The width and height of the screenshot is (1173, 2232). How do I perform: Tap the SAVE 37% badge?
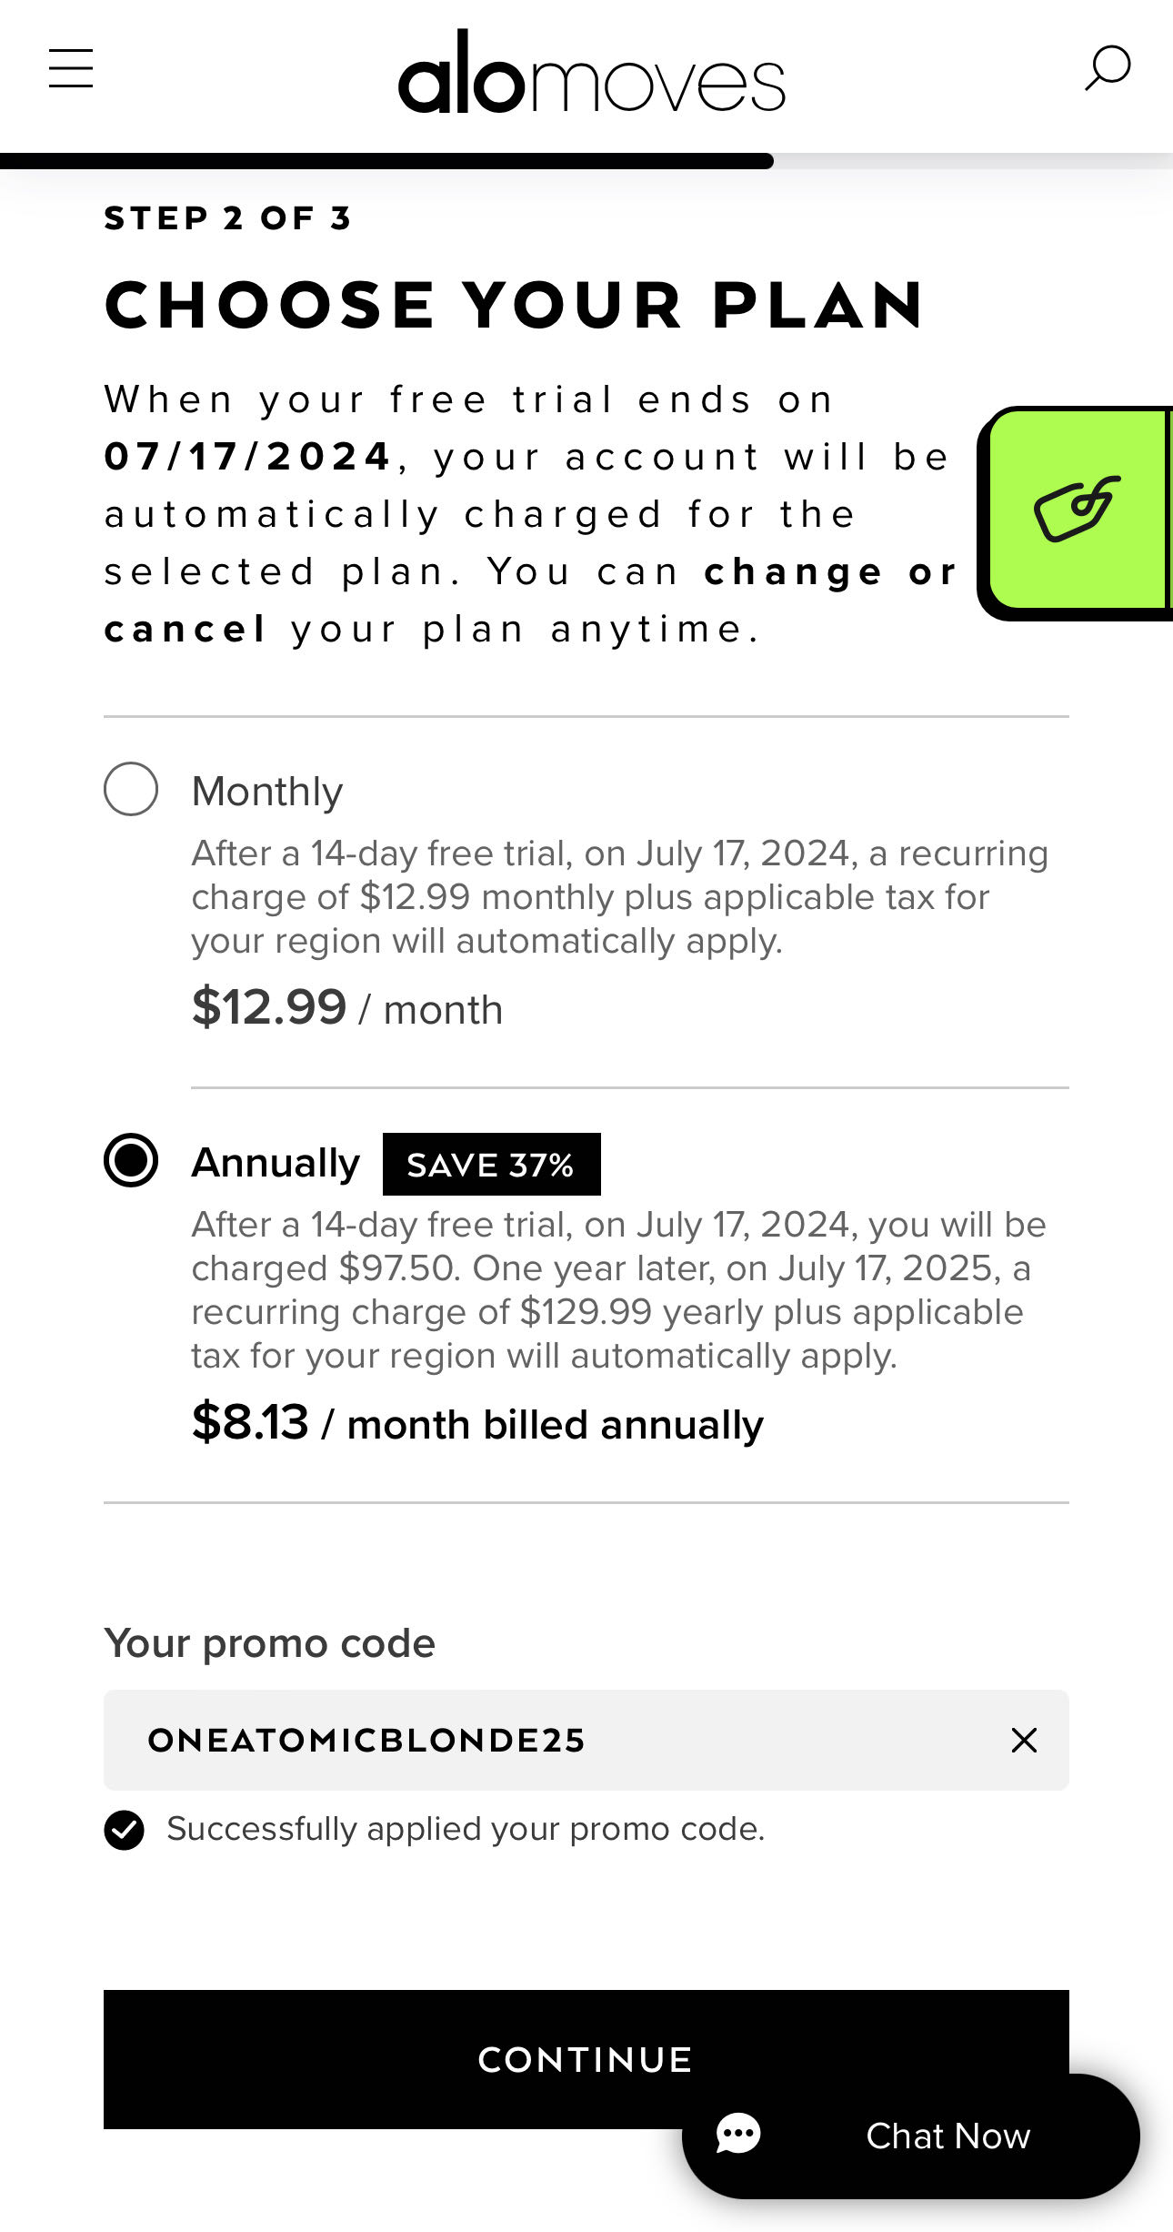(492, 1164)
